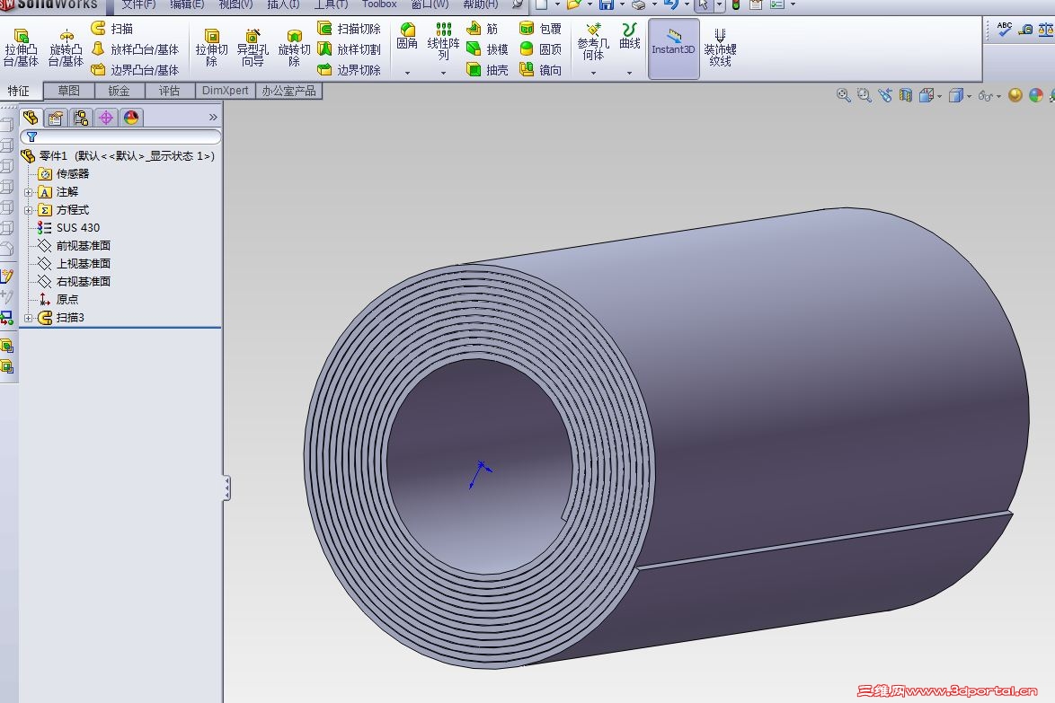Open the DimXpertManager crosshair tab
This screenshot has height=703, width=1055.
106,118
